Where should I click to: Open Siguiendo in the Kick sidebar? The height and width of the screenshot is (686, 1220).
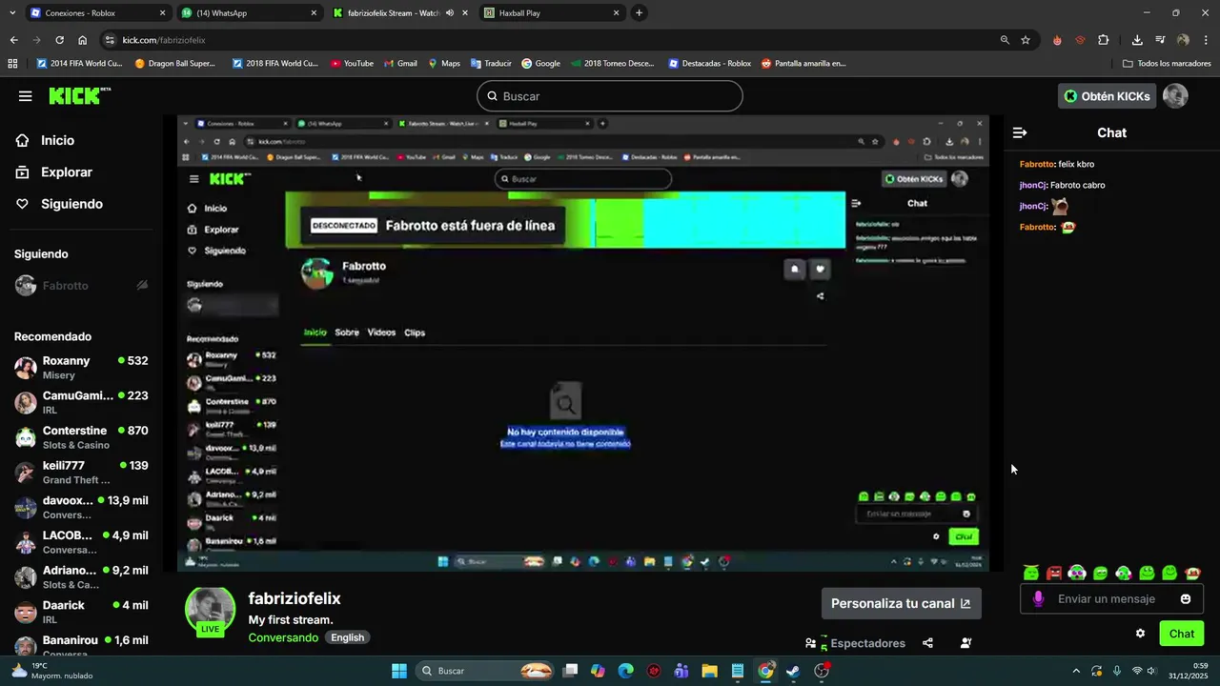point(59,204)
